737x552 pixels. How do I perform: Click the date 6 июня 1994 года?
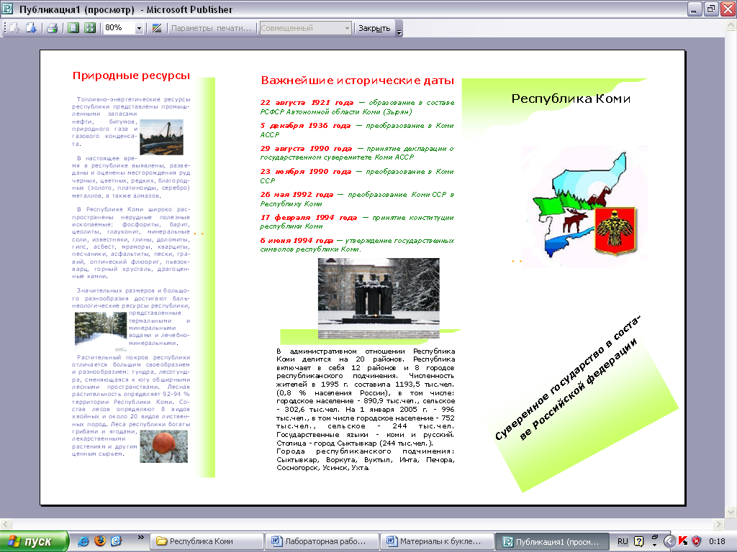(x=297, y=240)
